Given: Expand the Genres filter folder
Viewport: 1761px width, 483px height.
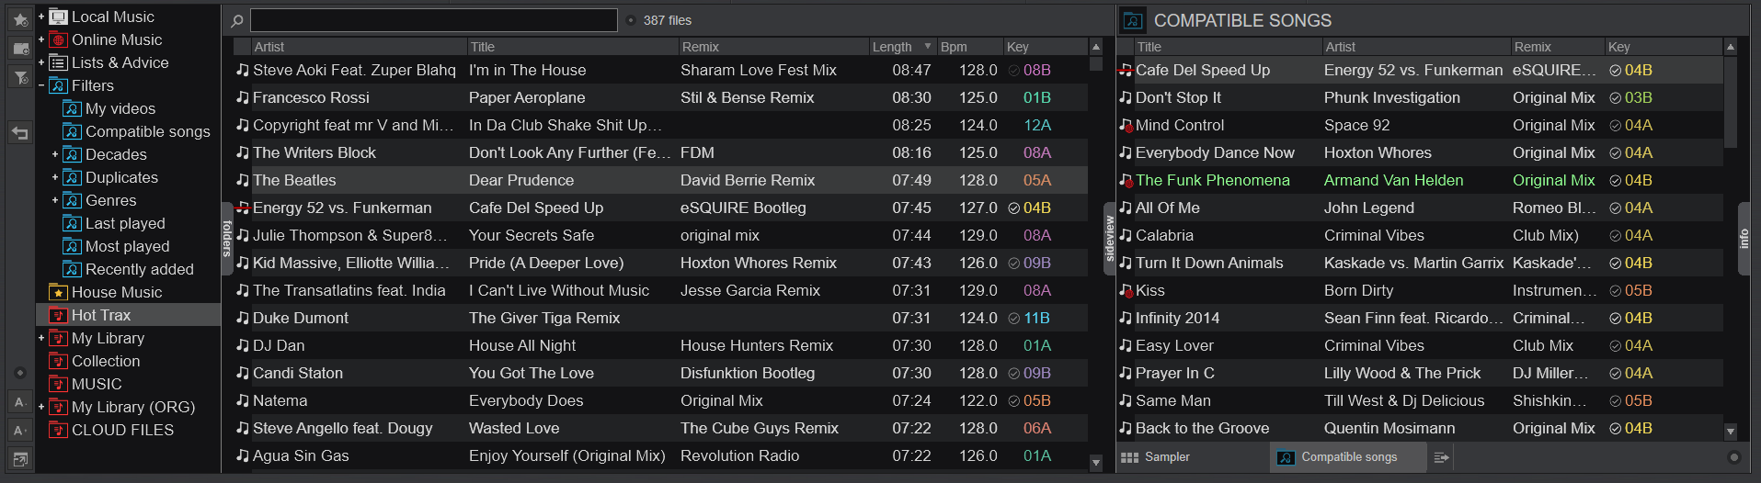Looking at the screenshot, I should (x=55, y=200).
